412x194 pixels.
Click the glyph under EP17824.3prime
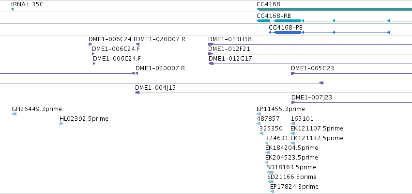[x=272, y=192]
